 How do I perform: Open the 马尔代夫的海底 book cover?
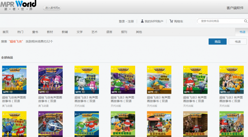87,124
